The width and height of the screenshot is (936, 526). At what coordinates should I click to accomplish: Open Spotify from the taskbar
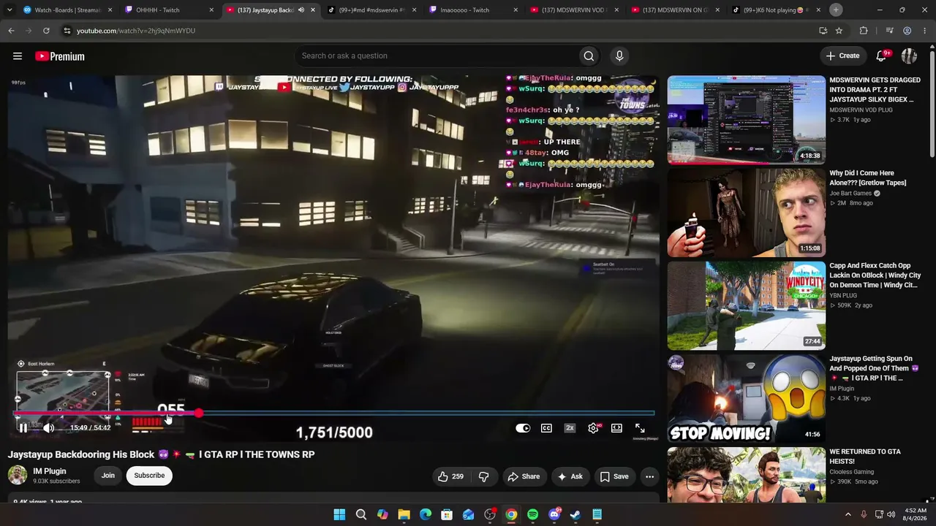point(532,515)
